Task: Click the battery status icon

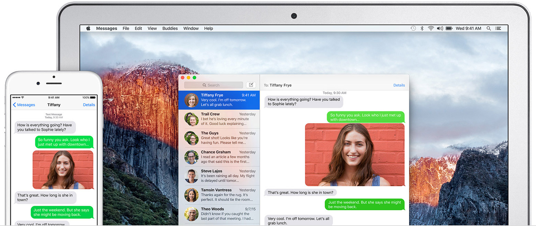Action: point(449,28)
